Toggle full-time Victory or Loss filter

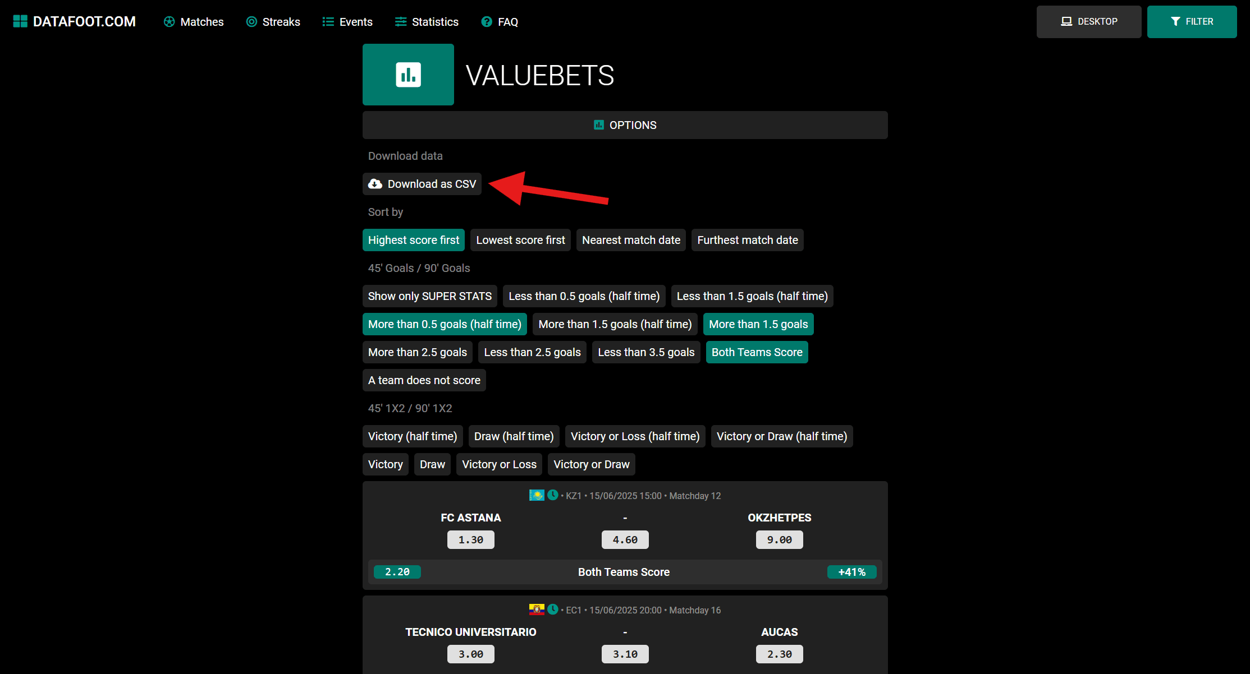click(x=500, y=464)
